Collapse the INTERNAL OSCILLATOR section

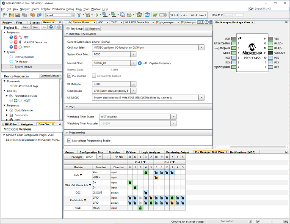click(67, 34)
